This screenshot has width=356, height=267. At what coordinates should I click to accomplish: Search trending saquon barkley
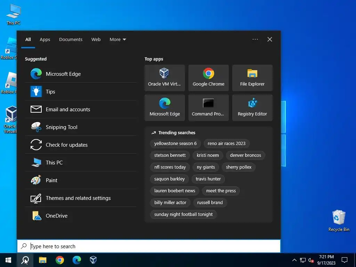(x=169, y=179)
